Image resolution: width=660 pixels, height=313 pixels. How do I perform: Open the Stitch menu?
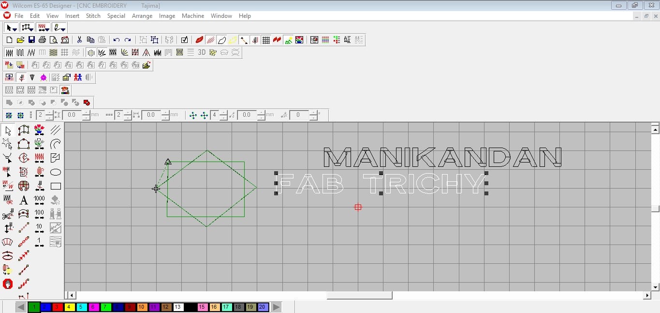click(93, 16)
